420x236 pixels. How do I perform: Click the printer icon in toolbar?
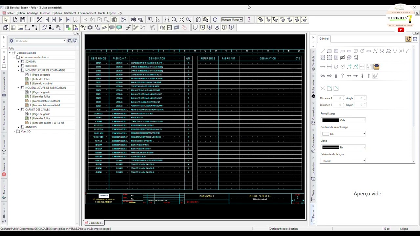[x=133, y=20]
